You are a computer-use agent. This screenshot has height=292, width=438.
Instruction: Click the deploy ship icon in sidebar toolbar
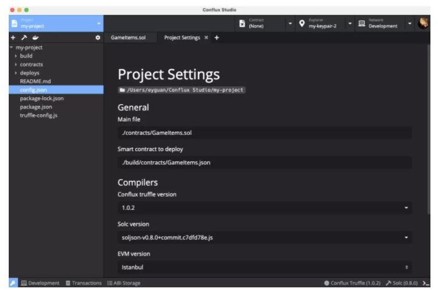(x=35, y=37)
